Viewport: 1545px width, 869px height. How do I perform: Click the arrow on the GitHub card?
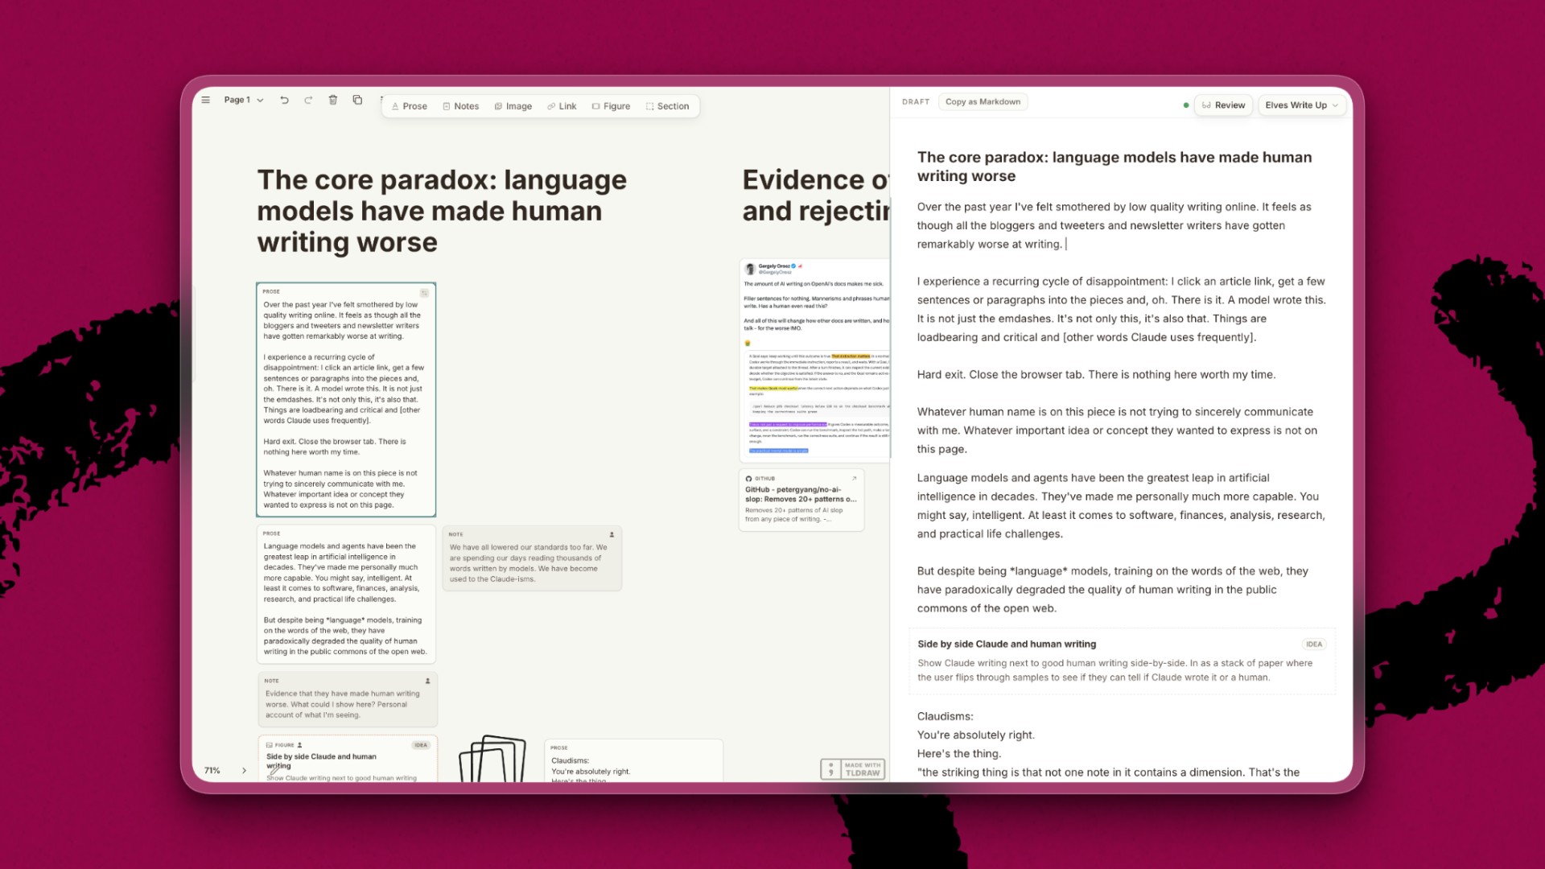pos(854,479)
